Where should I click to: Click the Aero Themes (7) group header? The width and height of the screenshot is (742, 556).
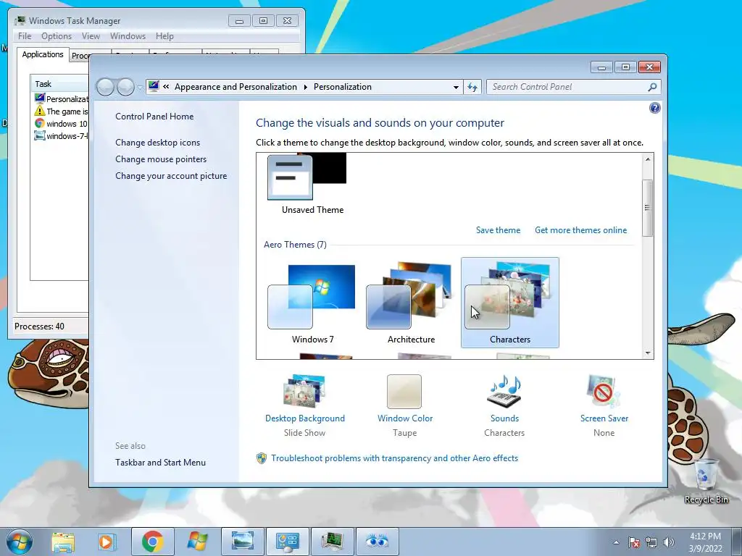pos(295,245)
